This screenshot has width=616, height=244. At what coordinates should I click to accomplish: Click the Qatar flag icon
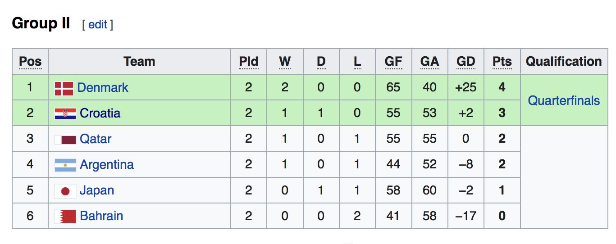tap(65, 140)
